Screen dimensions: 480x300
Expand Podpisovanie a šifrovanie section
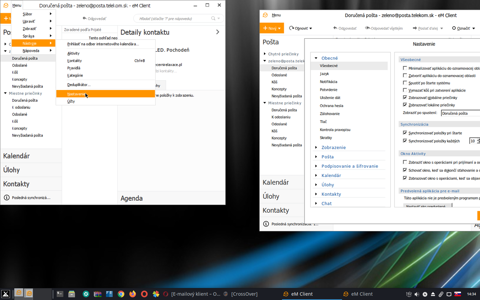click(316, 166)
